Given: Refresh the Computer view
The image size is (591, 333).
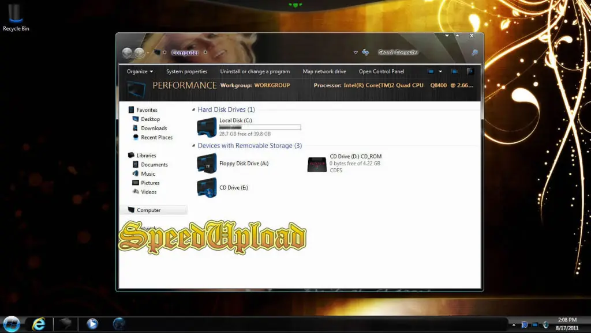Looking at the screenshot, I should [365, 52].
